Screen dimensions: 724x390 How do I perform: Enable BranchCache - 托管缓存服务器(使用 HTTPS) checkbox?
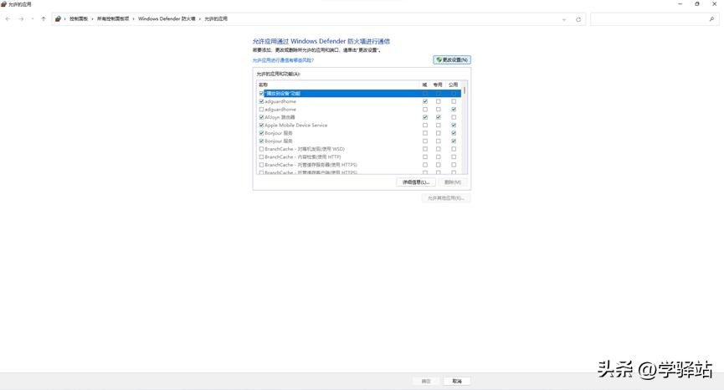tap(261, 165)
